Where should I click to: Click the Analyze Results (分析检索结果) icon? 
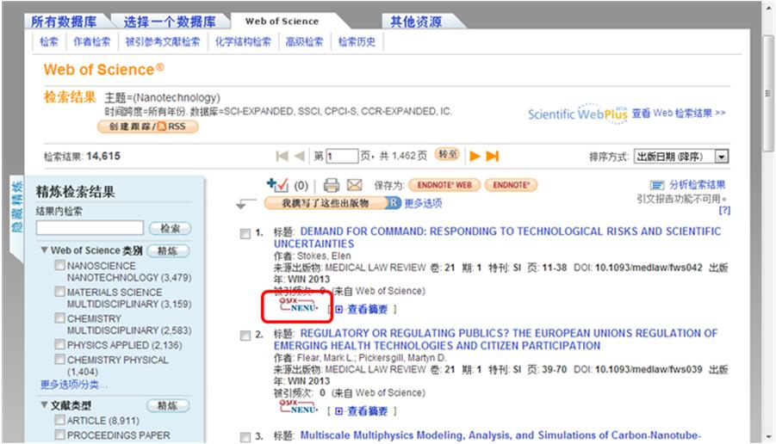pos(657,184)
